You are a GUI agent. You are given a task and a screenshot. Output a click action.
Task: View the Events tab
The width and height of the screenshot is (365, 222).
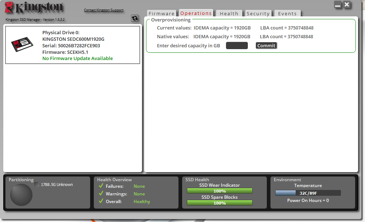coord(288,13)
